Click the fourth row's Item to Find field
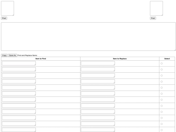Viewport: 176px width, 132px height. [x=19, y=81]
